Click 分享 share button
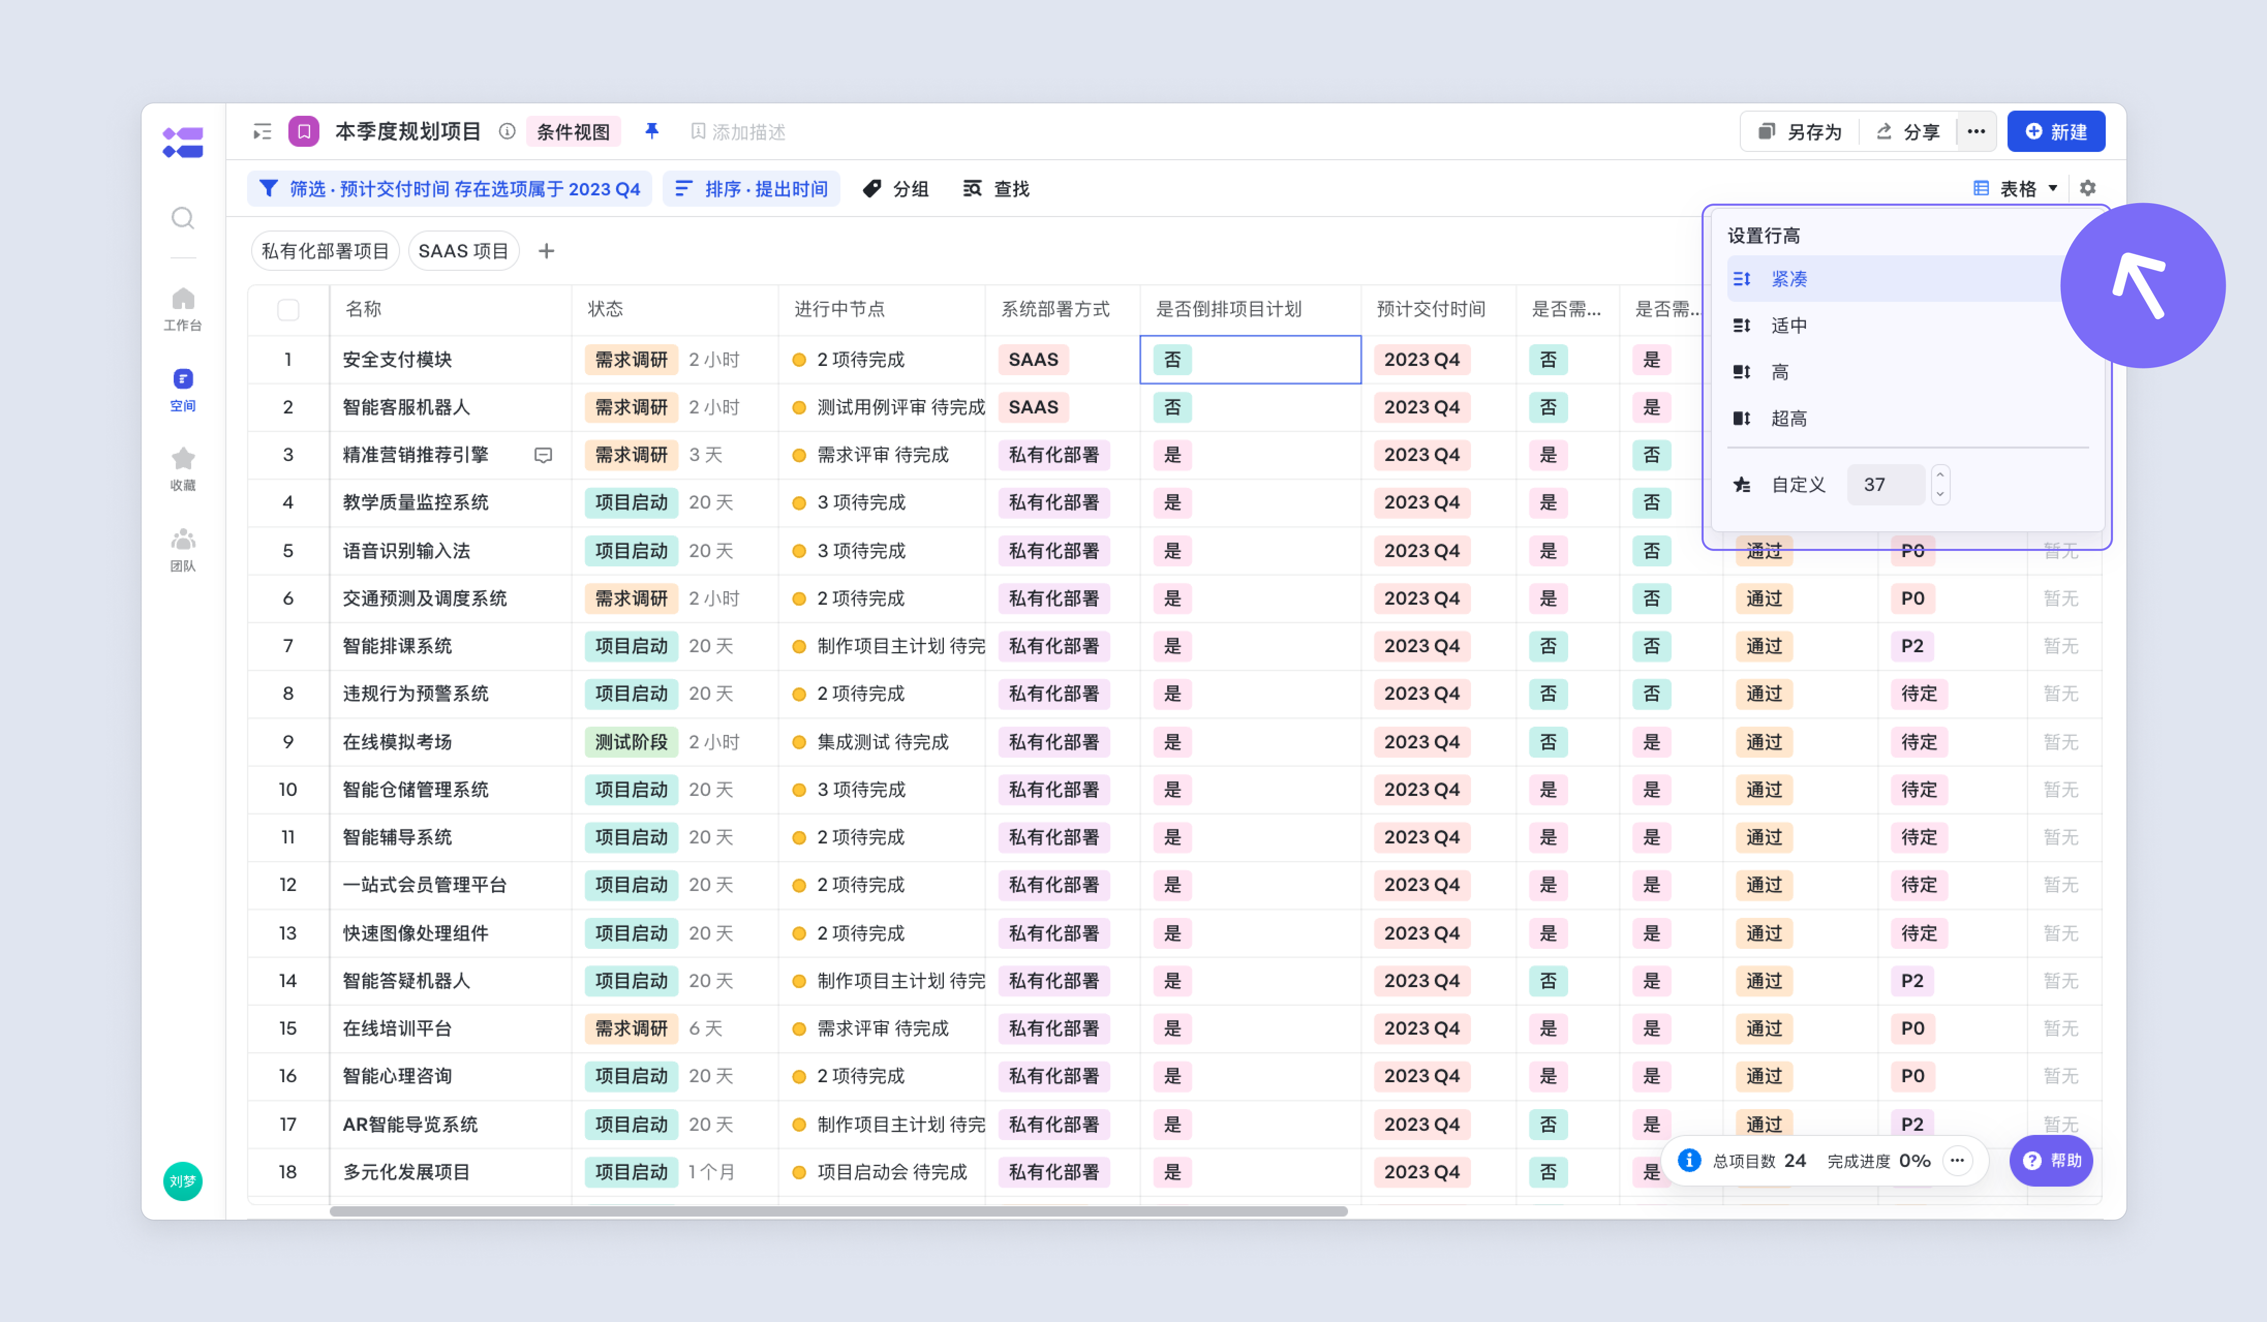 (1908, 132)
